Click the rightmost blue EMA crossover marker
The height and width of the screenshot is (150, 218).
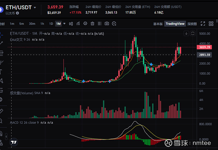pyautogui.click(x=173, y=64)
